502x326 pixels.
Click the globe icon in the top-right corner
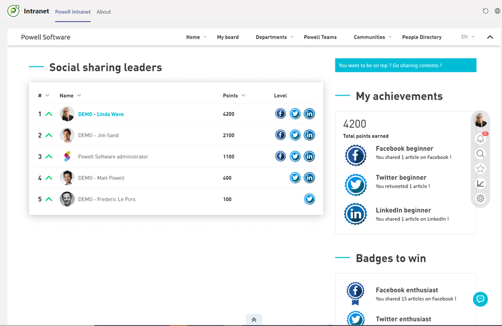[497, 11]
